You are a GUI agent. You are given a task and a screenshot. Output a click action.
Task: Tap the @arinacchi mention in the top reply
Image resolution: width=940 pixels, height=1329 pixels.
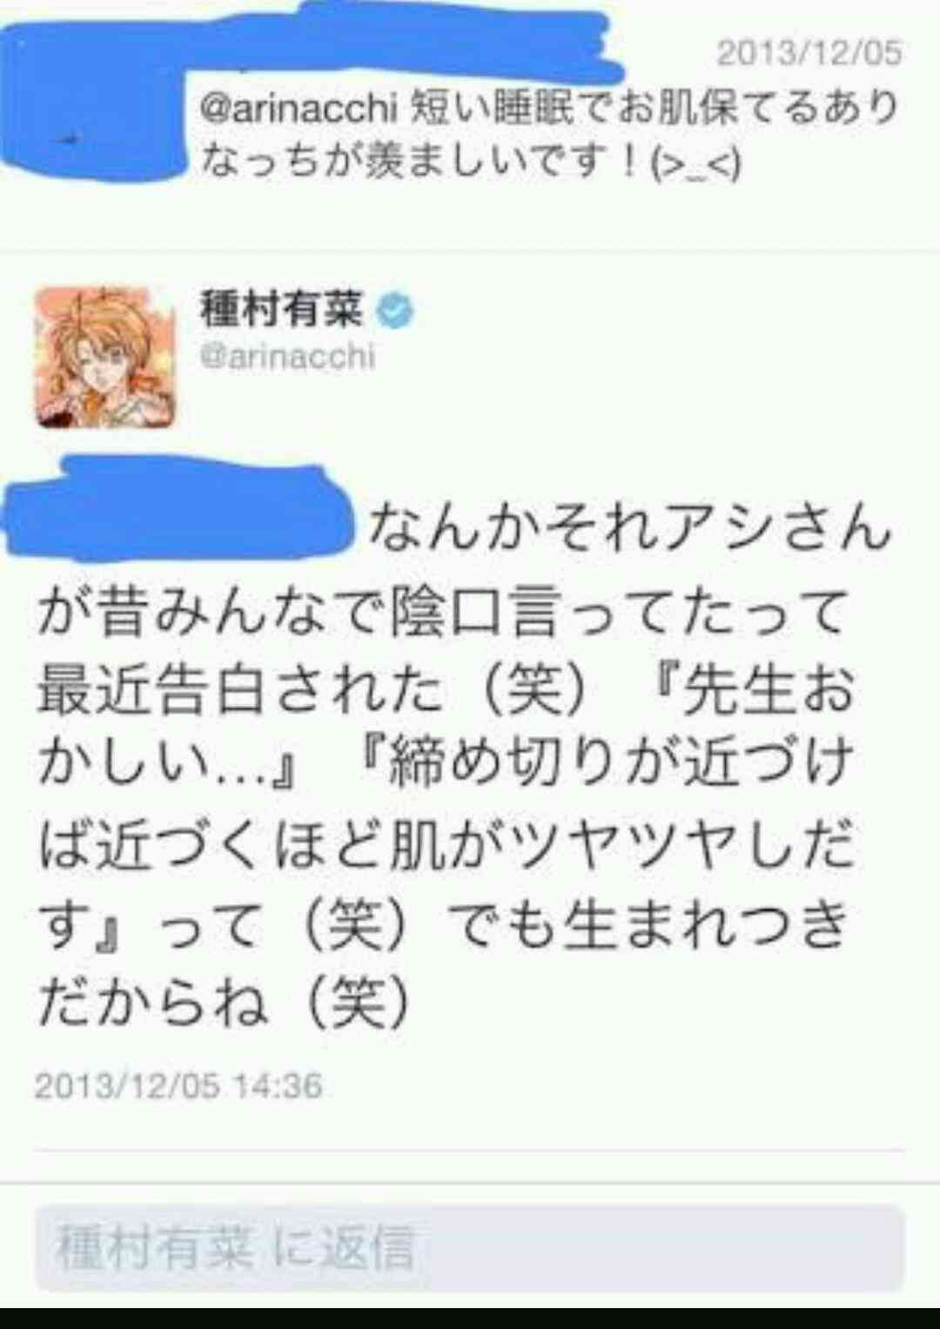(299, 109)
